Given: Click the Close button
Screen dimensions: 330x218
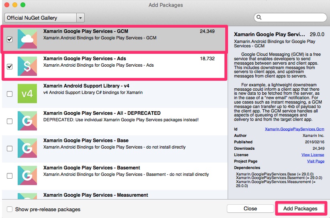Looking at the screenshot, I should coord(250,208).
